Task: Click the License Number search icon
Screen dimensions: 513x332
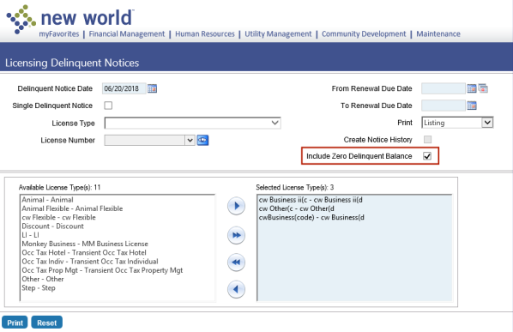Action: pos(202,141)
